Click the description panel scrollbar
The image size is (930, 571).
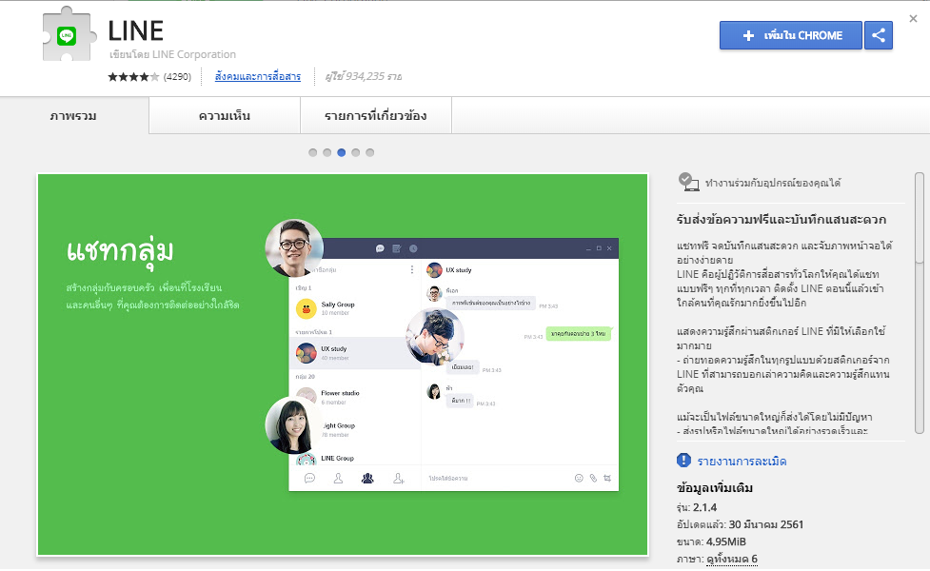(920, 303)
